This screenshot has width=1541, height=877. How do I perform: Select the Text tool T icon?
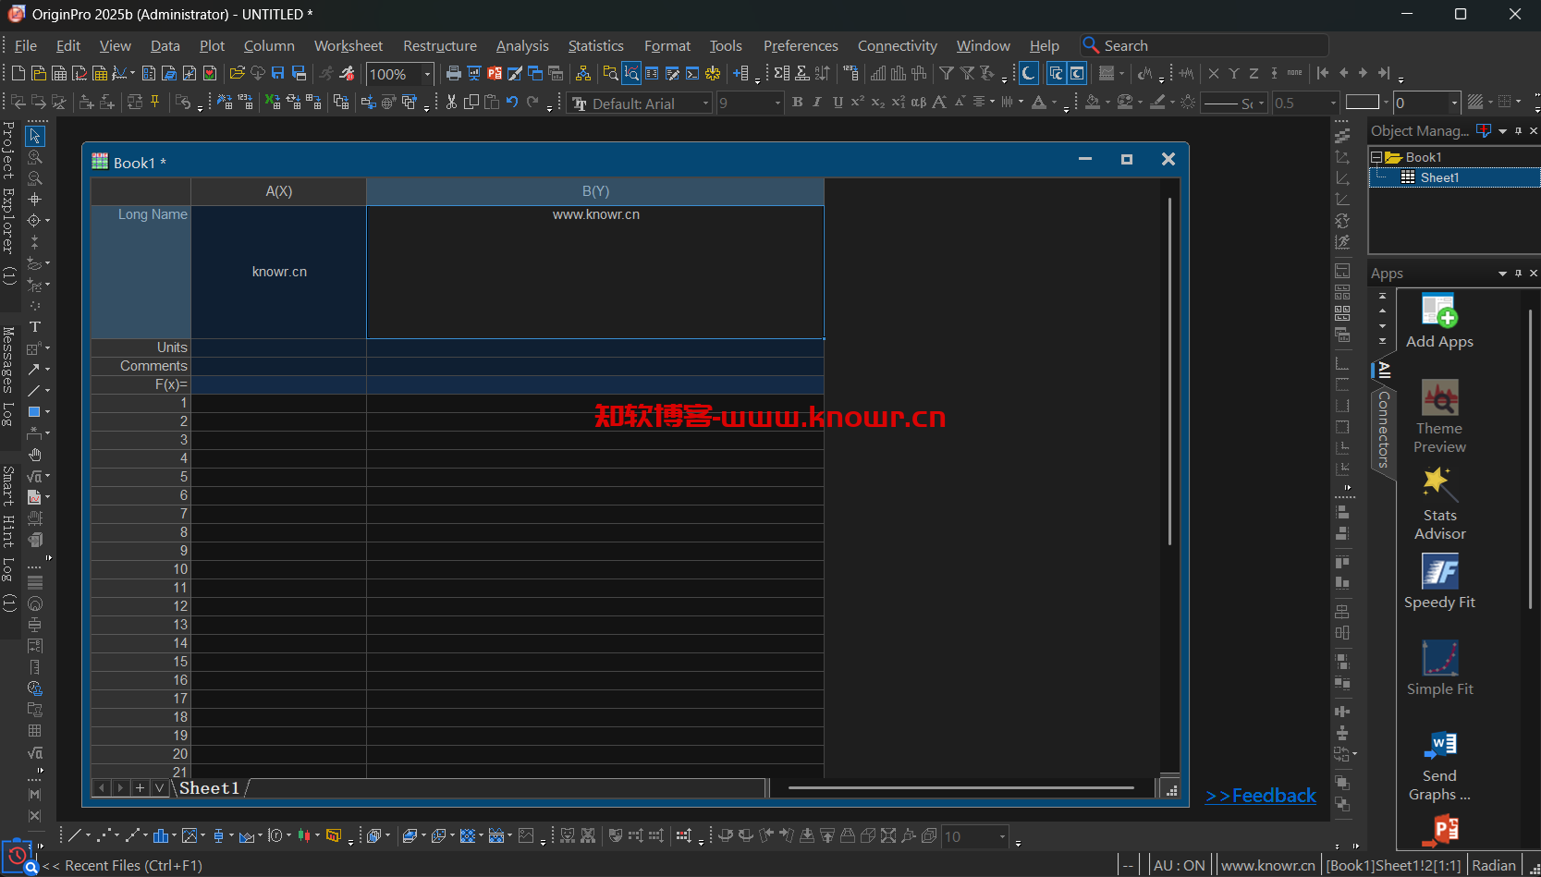pyautogui.click(x=35, y=327)
